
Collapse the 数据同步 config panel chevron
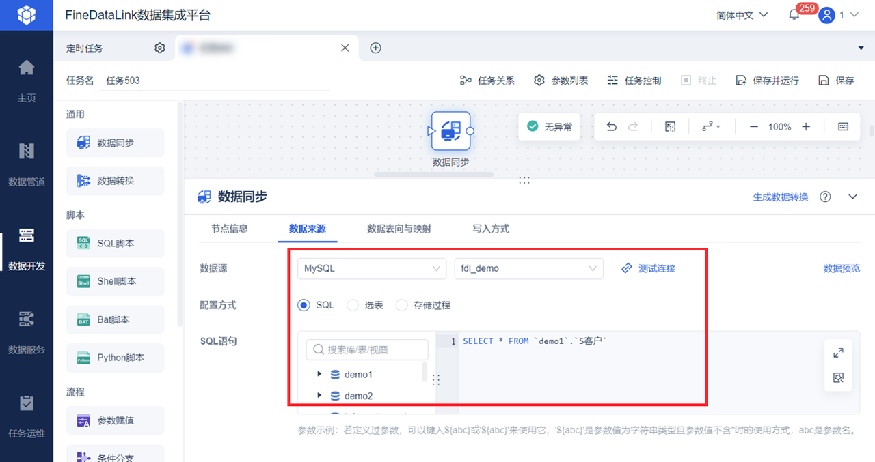coord(852,197)
